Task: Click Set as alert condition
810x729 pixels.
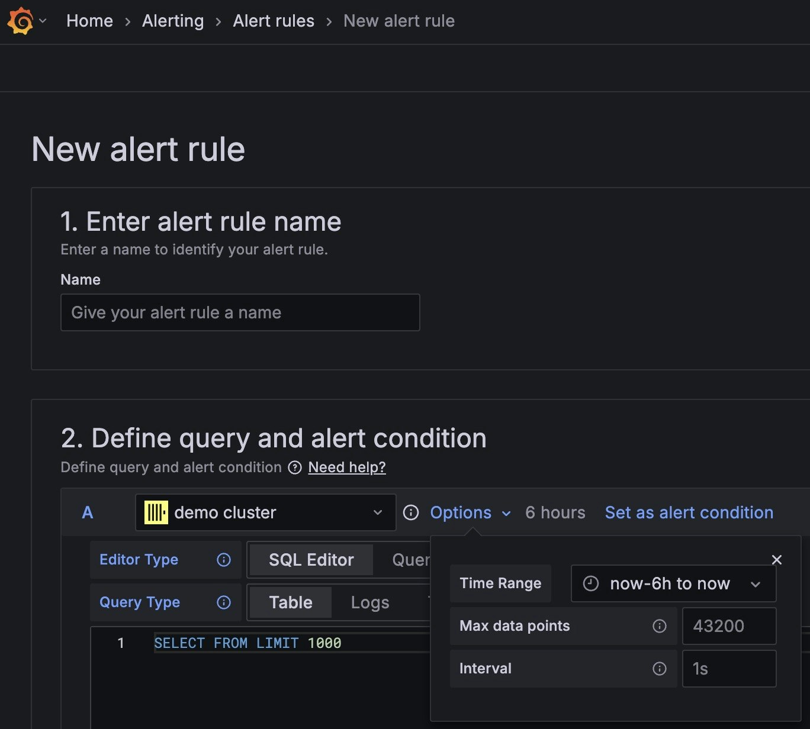Action: tap(689, 512)
